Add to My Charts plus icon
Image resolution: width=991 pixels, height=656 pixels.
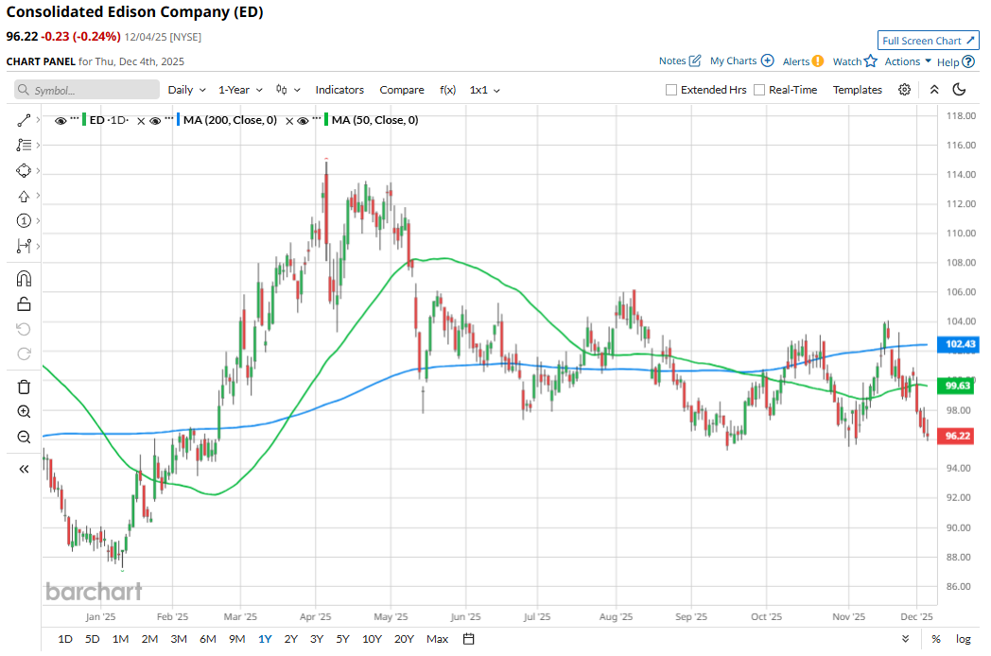(x=767, y=60)
